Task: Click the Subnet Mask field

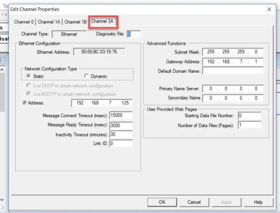Action: (x=233, y=52)
